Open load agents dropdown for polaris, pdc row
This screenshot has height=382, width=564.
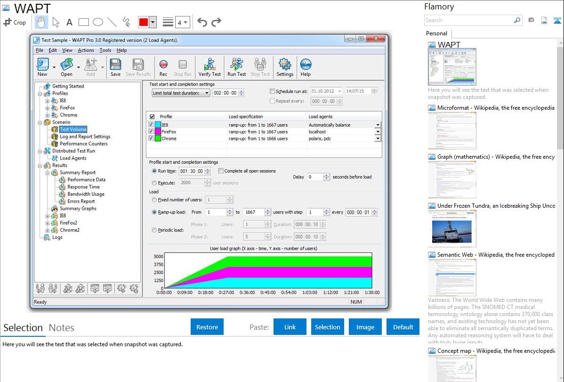click(378, 138)
